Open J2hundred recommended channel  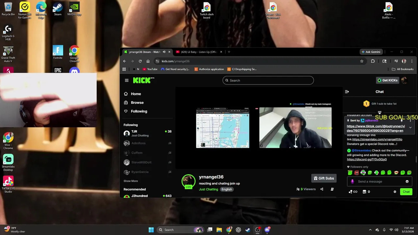(x=148, y=196)
